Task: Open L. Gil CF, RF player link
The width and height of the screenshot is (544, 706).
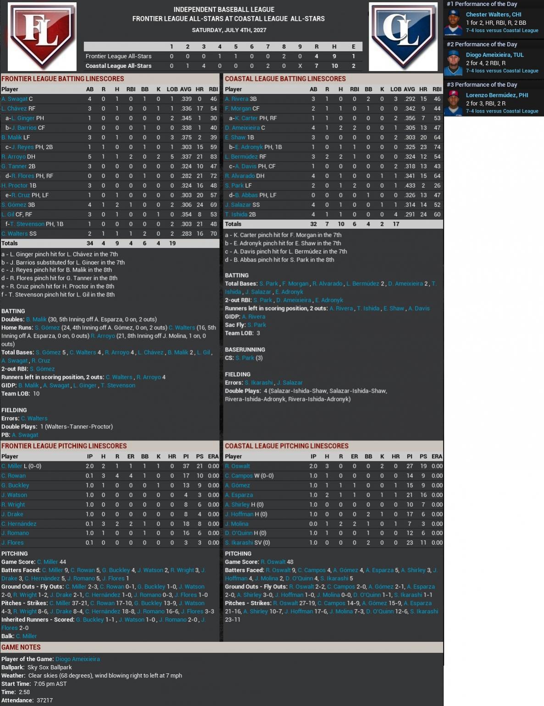Action: pos(8,215)
